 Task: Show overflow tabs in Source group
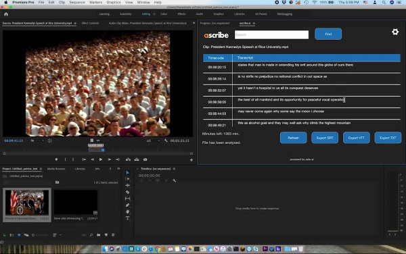[194, 23]
